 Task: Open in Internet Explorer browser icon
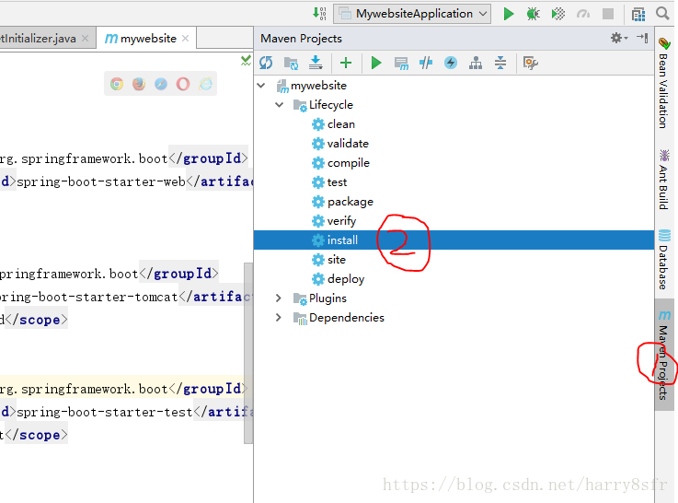pos(205,84)
